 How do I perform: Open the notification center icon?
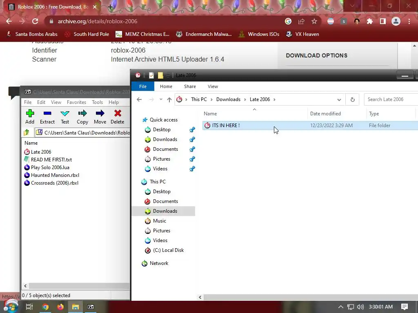(x=405, y=307)
